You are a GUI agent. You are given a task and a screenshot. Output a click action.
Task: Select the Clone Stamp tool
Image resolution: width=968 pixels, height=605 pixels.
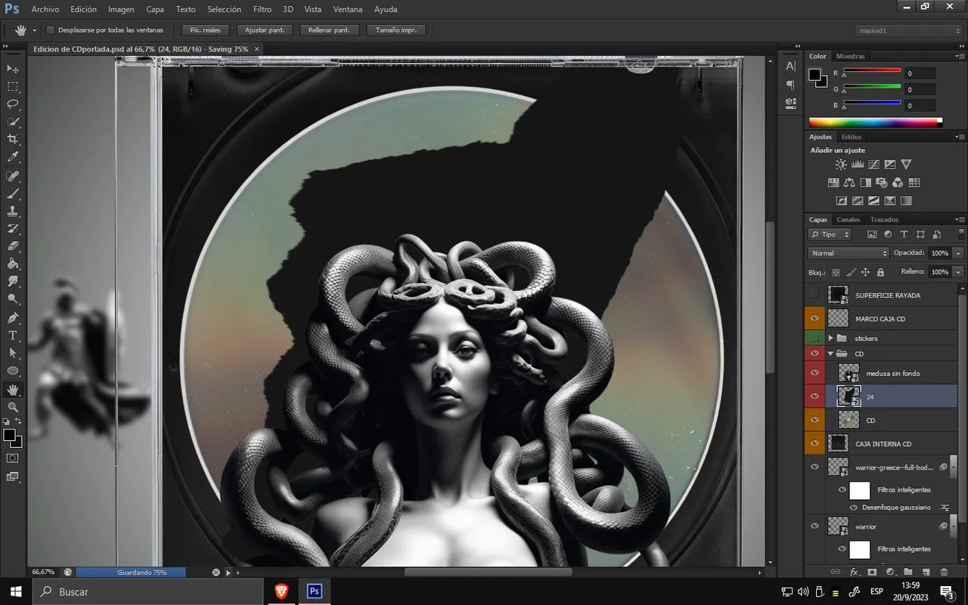(13, 212)
